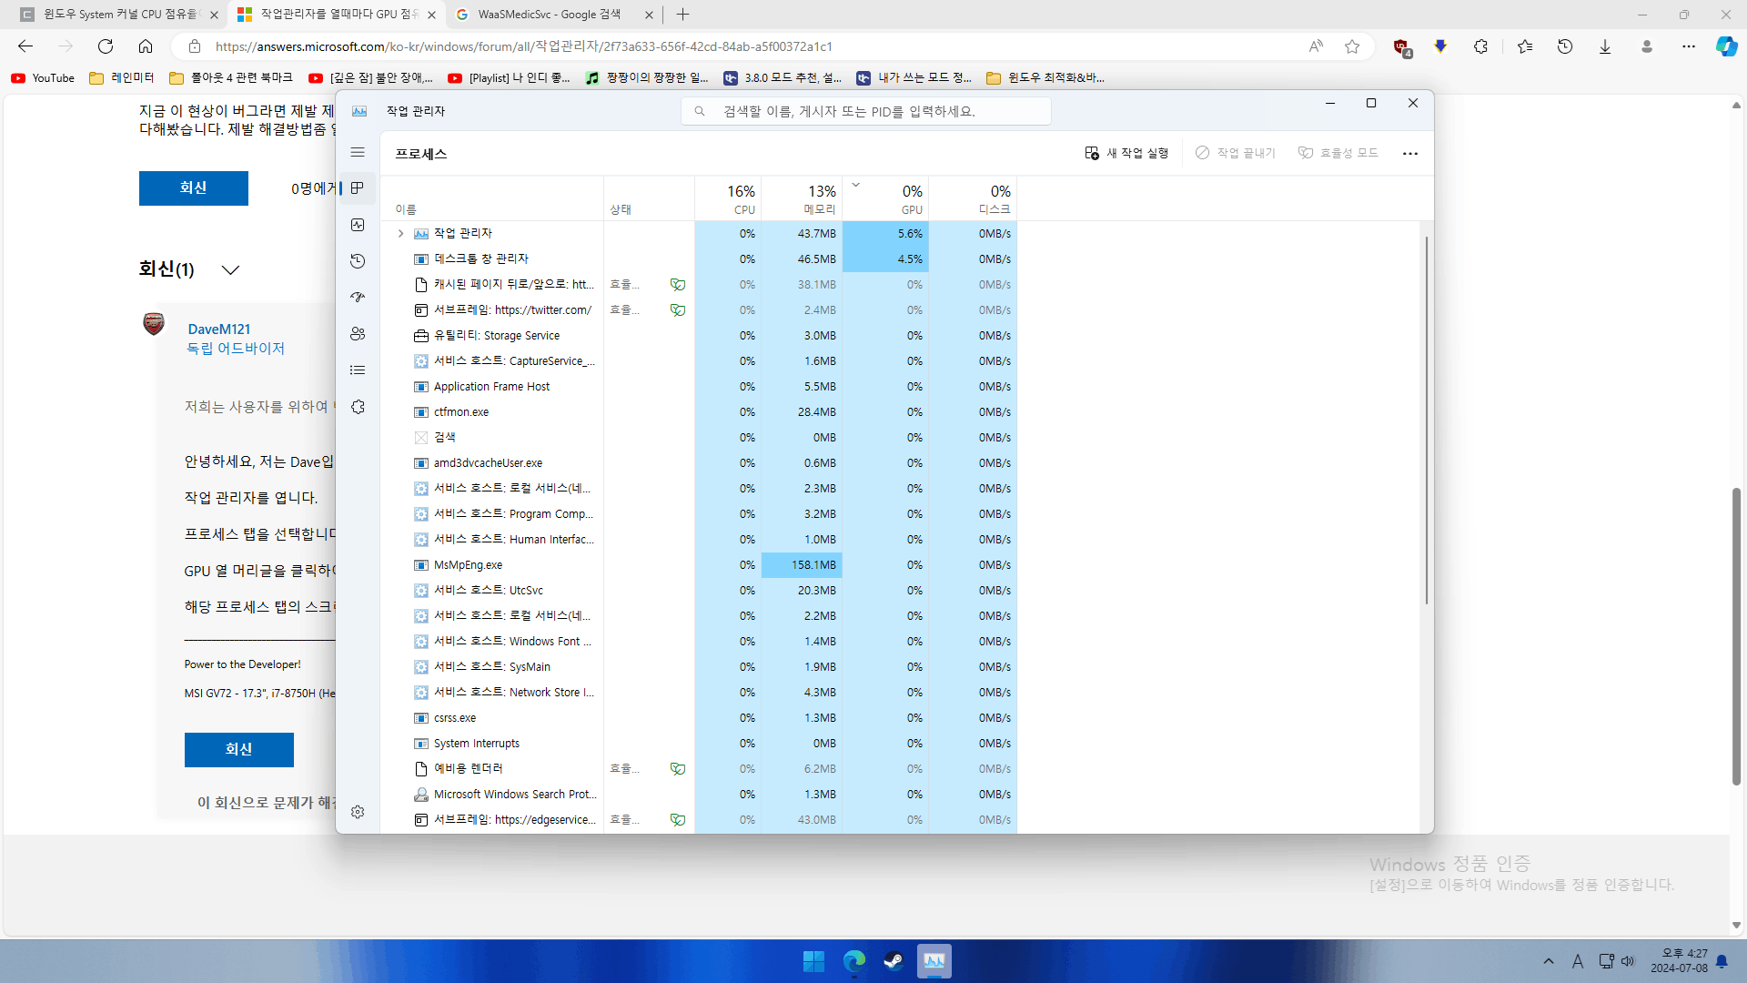
Task: Open the Performance panel in Task Manager sidebar
Action: pyautogui.click(x=358, y=225)
